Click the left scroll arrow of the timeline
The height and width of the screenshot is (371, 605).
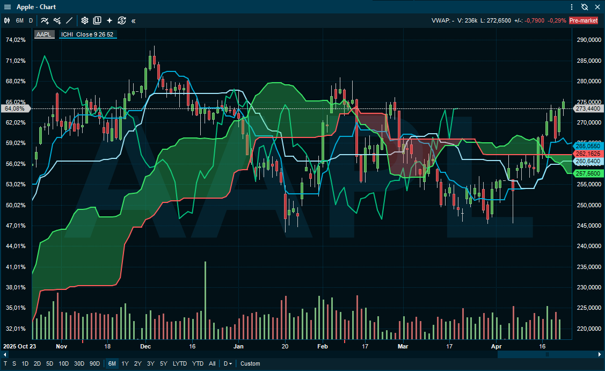(5, 354)
